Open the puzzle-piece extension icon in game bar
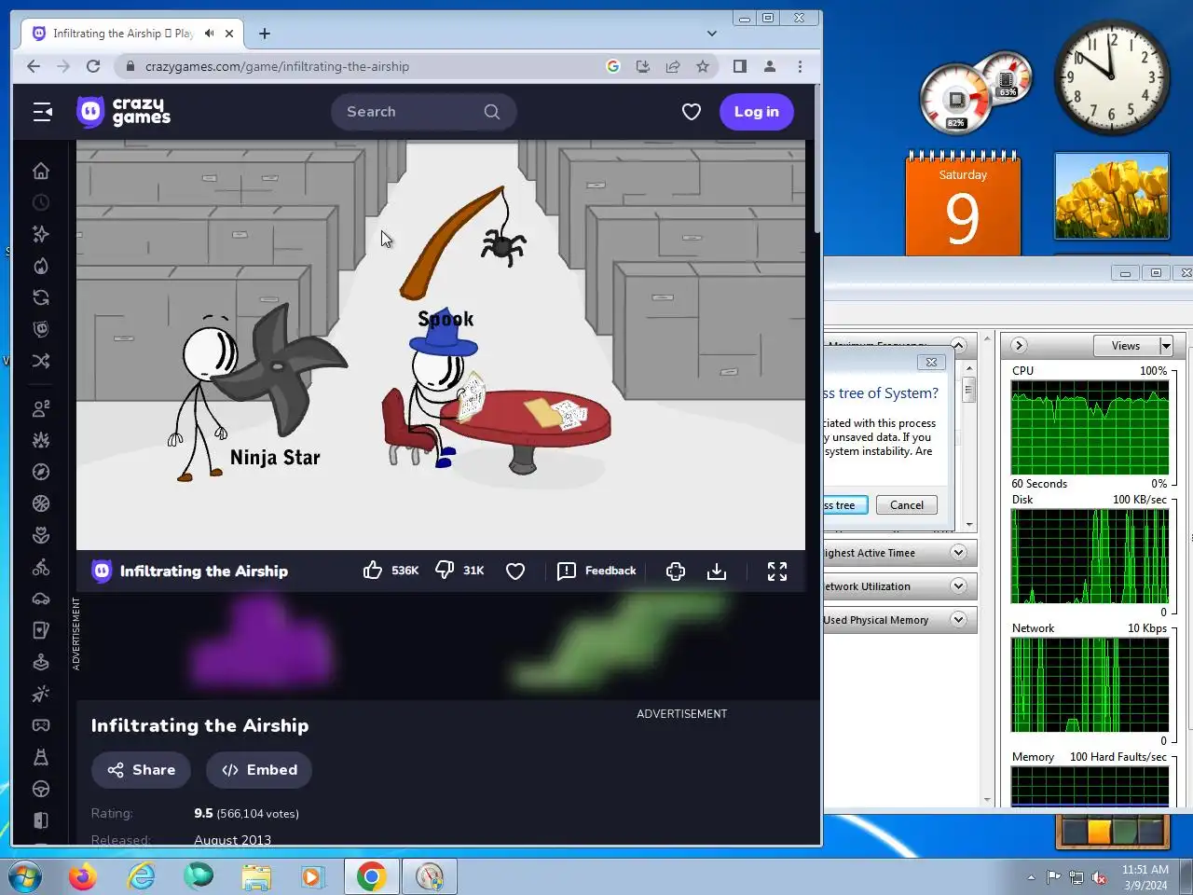This screenshot has width=1193, height=895. click(x=676, y=571)
